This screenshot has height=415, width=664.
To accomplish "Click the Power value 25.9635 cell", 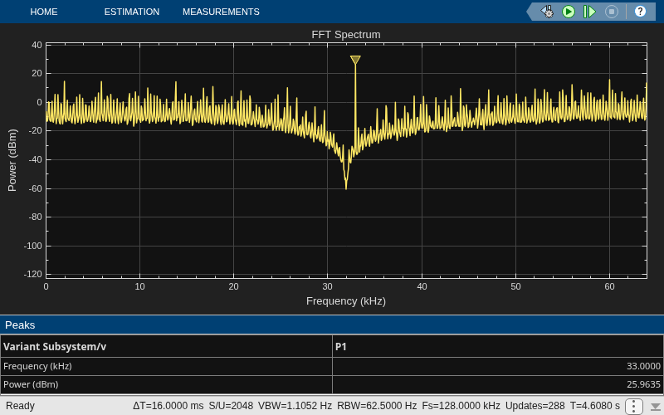I will pos(498,384).
